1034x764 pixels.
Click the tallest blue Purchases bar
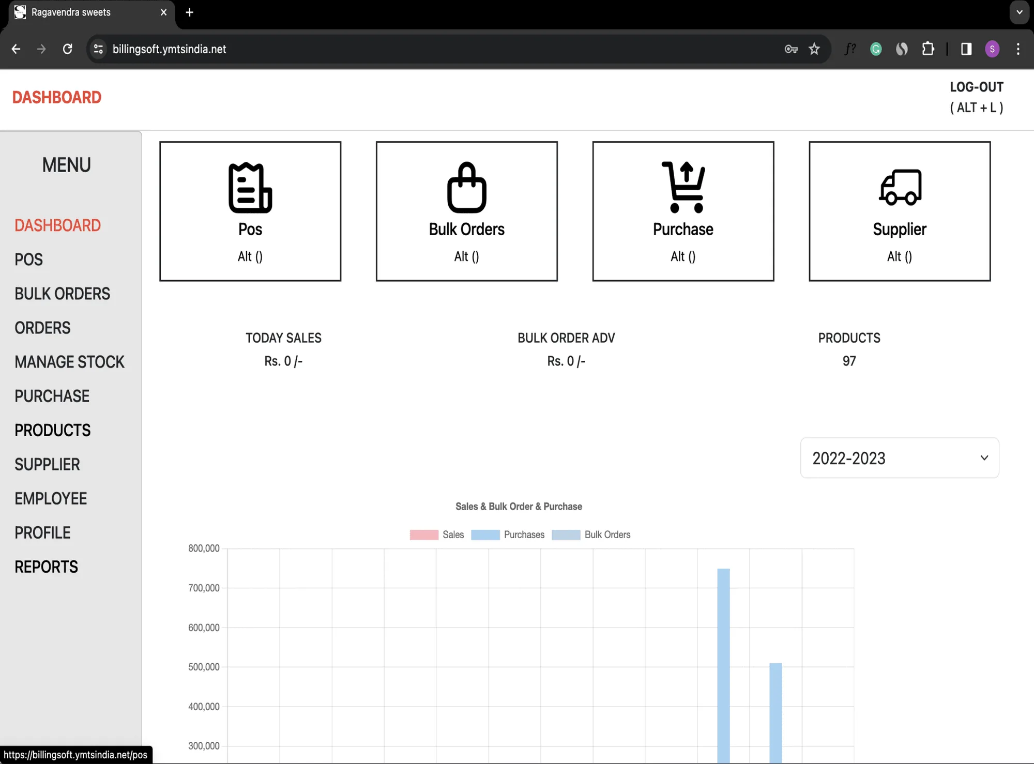coord(723,665)
